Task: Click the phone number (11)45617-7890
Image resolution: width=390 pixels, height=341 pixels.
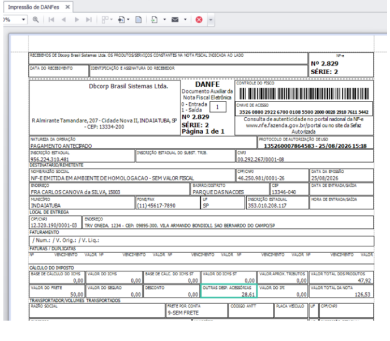Action: [x=156, y=206]
